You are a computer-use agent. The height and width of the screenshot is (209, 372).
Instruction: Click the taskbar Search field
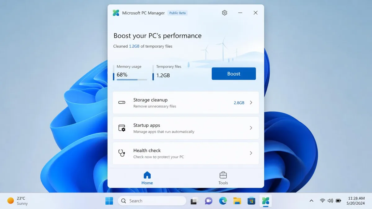(x=152, y=201)
